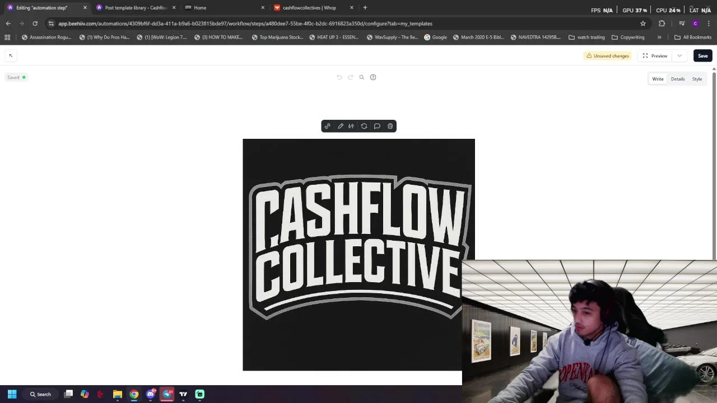Screen dimensions: 717x403
Task: Click the link icon in image toolbar
Action: [x=328, y=126]
